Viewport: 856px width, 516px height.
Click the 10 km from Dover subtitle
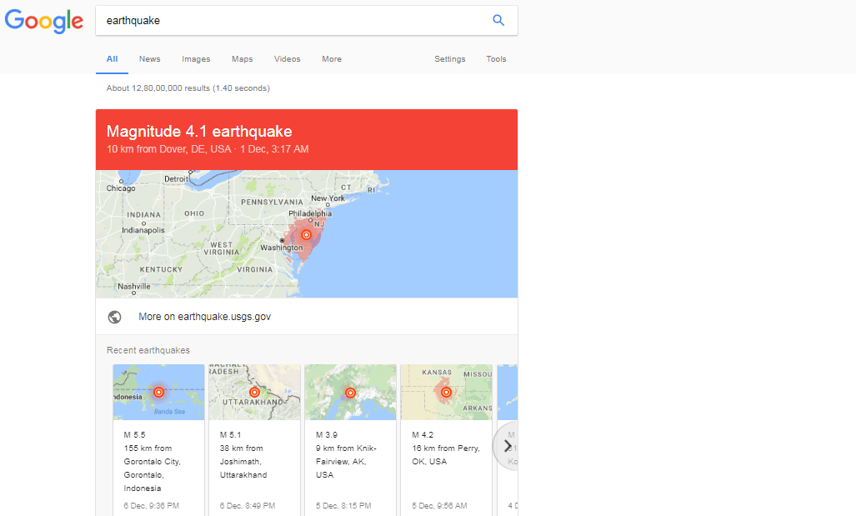point(208,149)
